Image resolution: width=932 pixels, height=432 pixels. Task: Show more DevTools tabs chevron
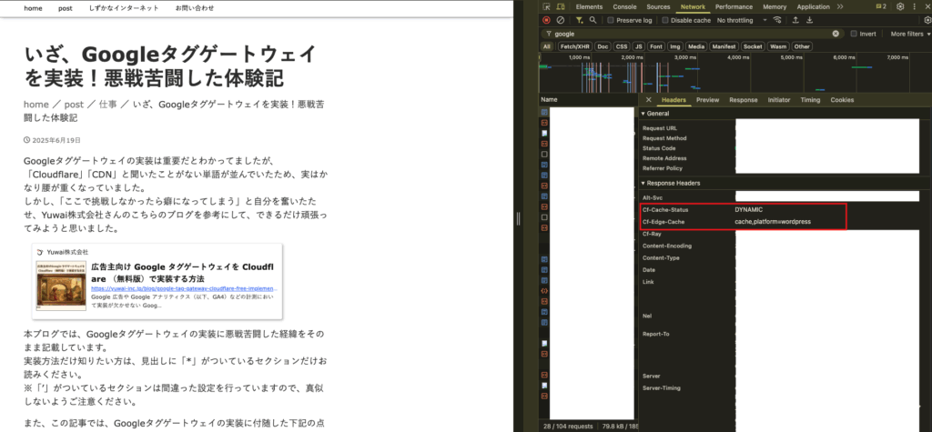pos(840,7)
